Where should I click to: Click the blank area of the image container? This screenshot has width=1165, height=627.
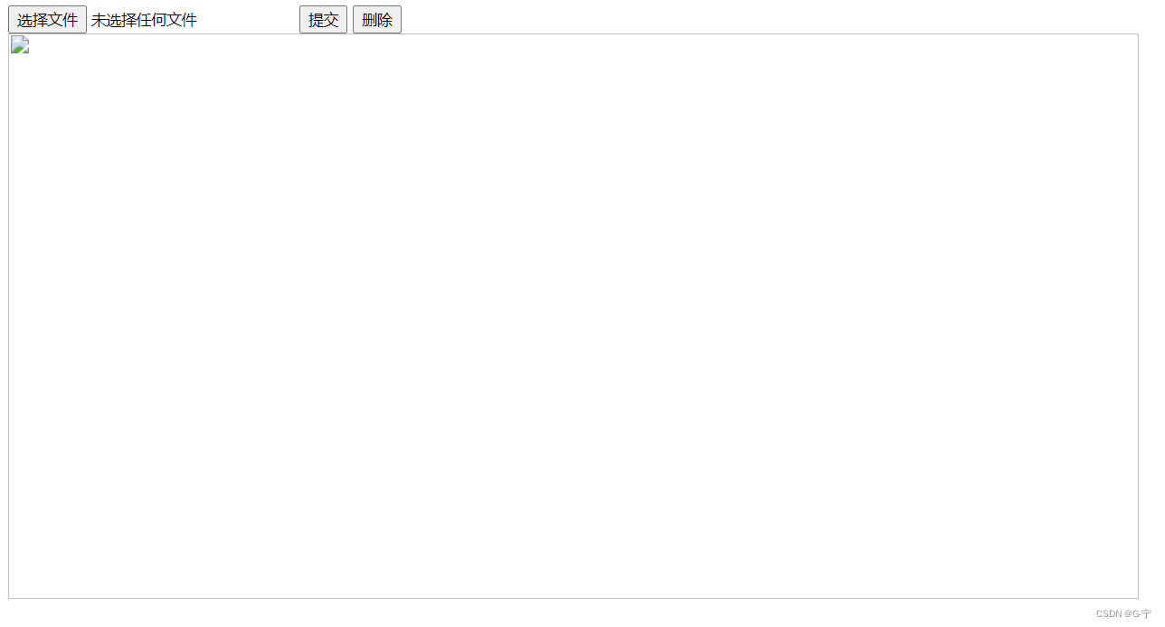tap(573, 317)
